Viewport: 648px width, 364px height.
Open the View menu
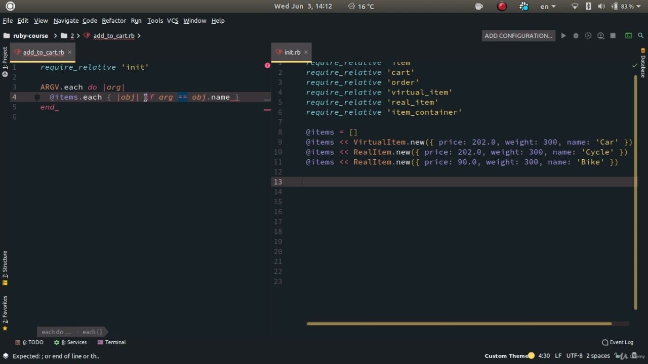(x=40, y=21)
